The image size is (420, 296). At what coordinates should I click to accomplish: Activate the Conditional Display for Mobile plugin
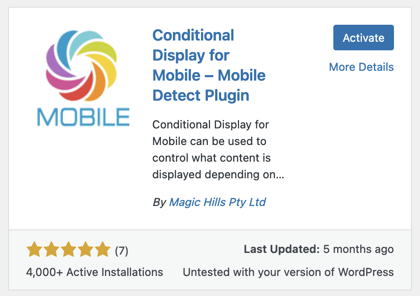[x=364, y=38]
